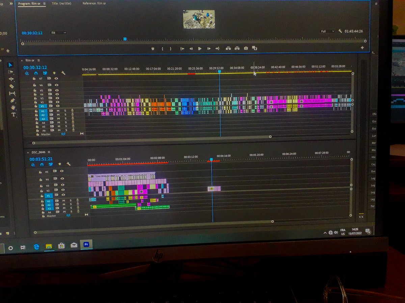The image size is (405, 303).
Task: Select the Track Select Forward tool
Action: click(11, 72)
